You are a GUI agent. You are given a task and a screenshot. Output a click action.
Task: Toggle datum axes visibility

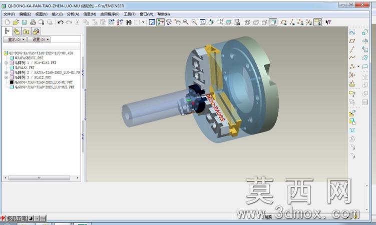[292, 22]
